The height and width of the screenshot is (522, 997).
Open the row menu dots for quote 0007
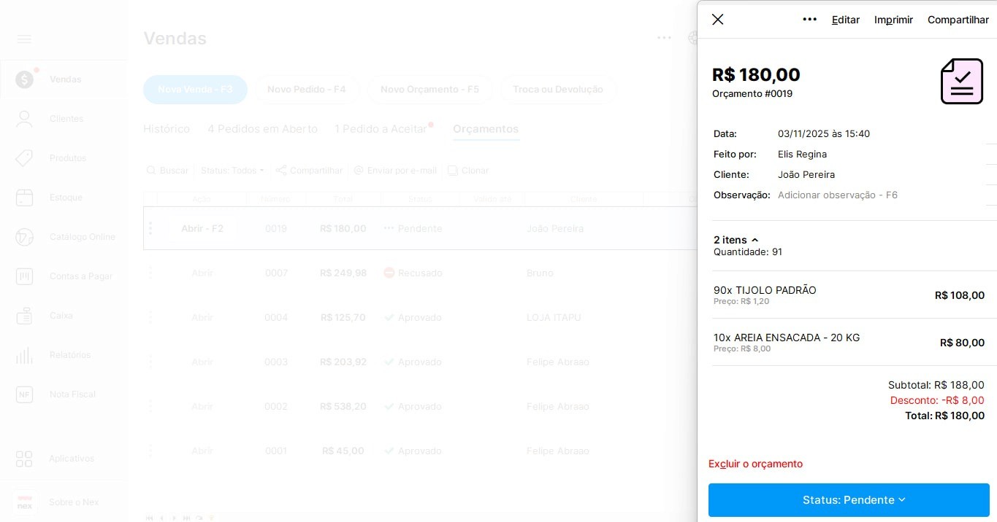[150, 273]
